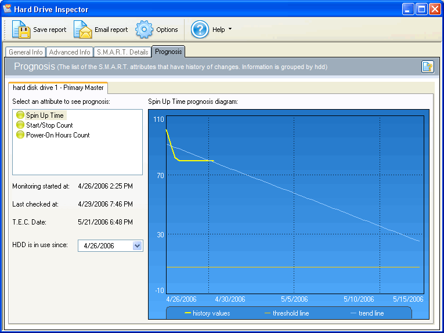Click the 5/5/2006 axis label on the diagram
Image resolution: width=444 pixels, height=333 pixels.
tap(294, 299)
